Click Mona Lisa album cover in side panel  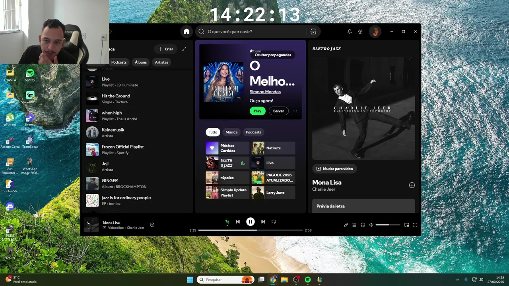pyautogui.click(x=363, y=108)
